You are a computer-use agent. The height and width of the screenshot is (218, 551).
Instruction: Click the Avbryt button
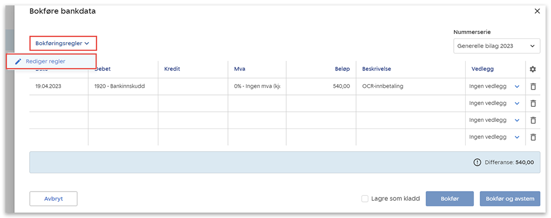tap(53, 199)
